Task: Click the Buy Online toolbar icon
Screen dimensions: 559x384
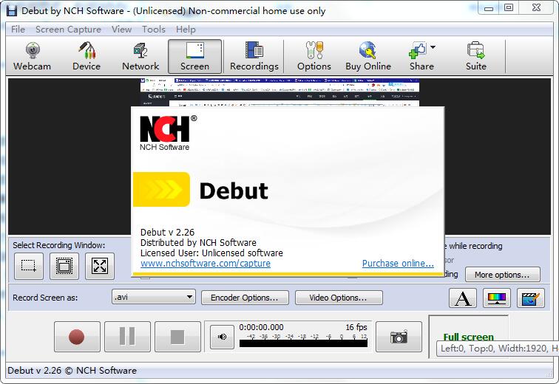Action: pyautogui.click(x=368, y=57)
